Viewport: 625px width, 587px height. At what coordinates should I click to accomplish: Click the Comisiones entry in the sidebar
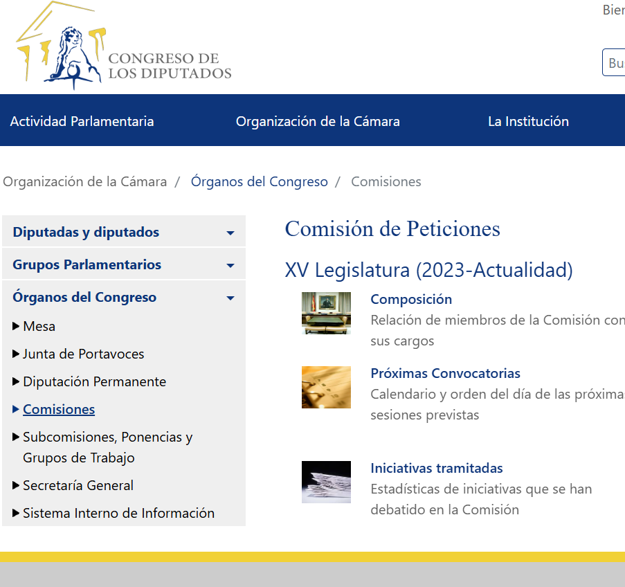59,408
